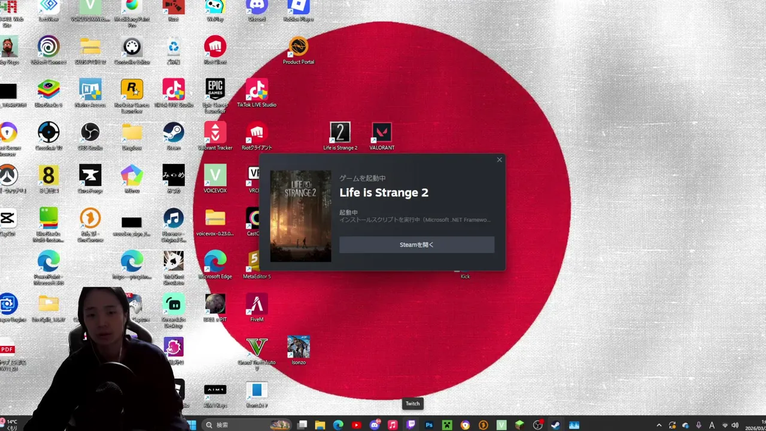The image size is (766, 431).
Task: Click the Twitch taskbar icon
Action: 411,425
